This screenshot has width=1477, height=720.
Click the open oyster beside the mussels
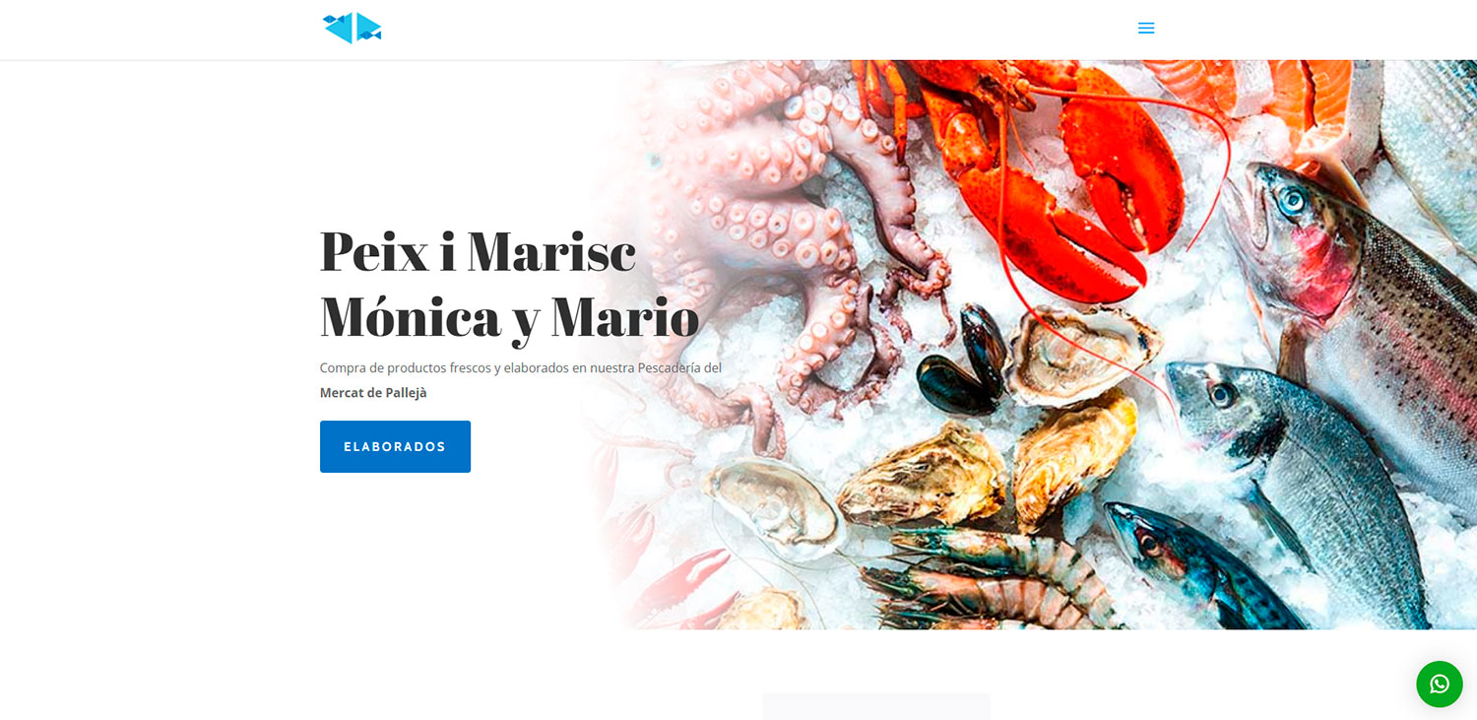[1083, 355]
